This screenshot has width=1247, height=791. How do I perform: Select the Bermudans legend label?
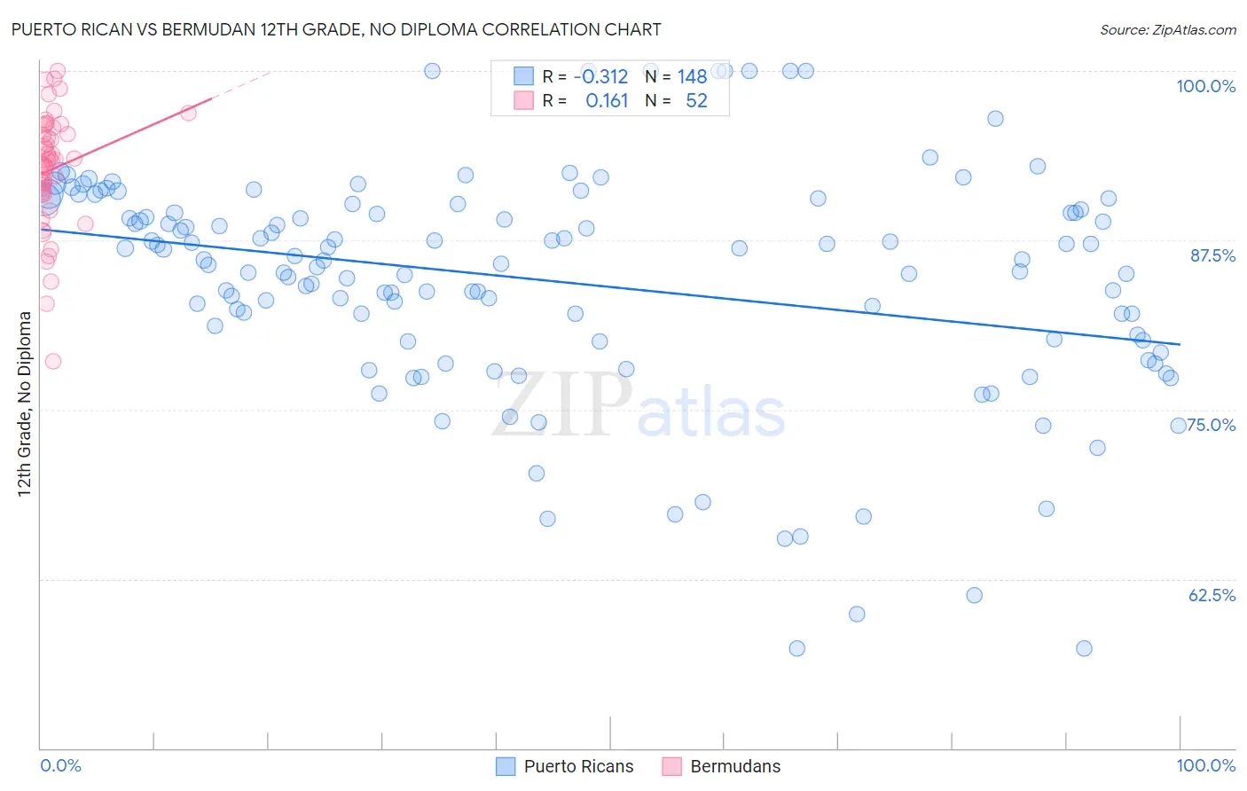735,767
